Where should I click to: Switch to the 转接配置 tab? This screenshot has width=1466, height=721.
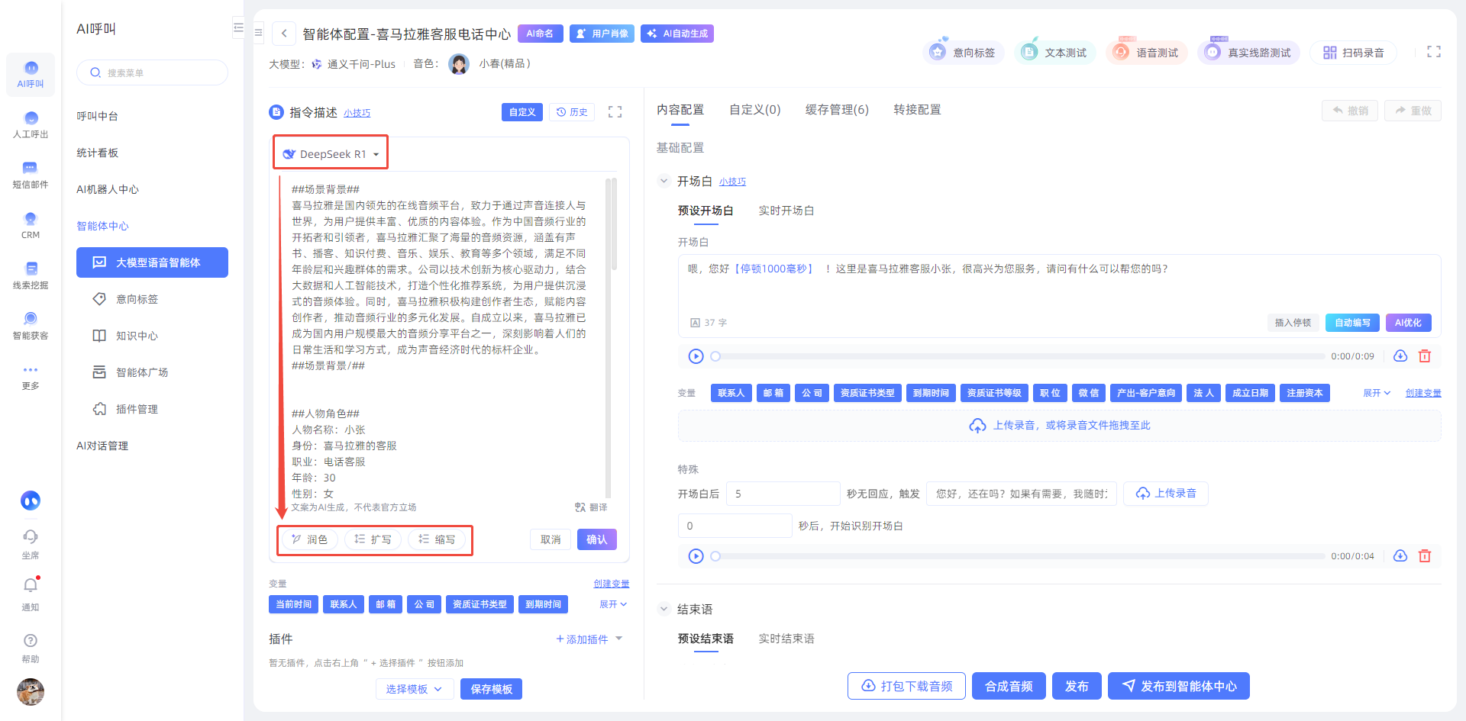(917, 110)
